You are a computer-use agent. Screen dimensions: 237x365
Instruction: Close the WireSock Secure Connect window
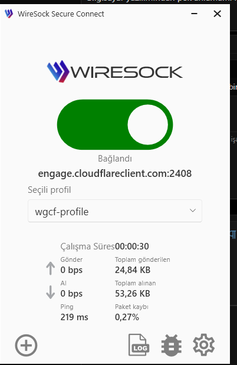point(217,14)
